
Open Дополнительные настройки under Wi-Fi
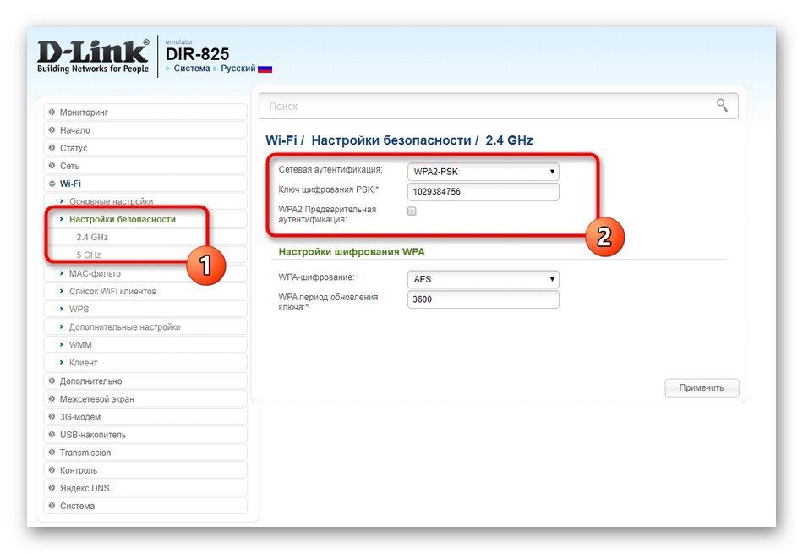click(145, 327)
